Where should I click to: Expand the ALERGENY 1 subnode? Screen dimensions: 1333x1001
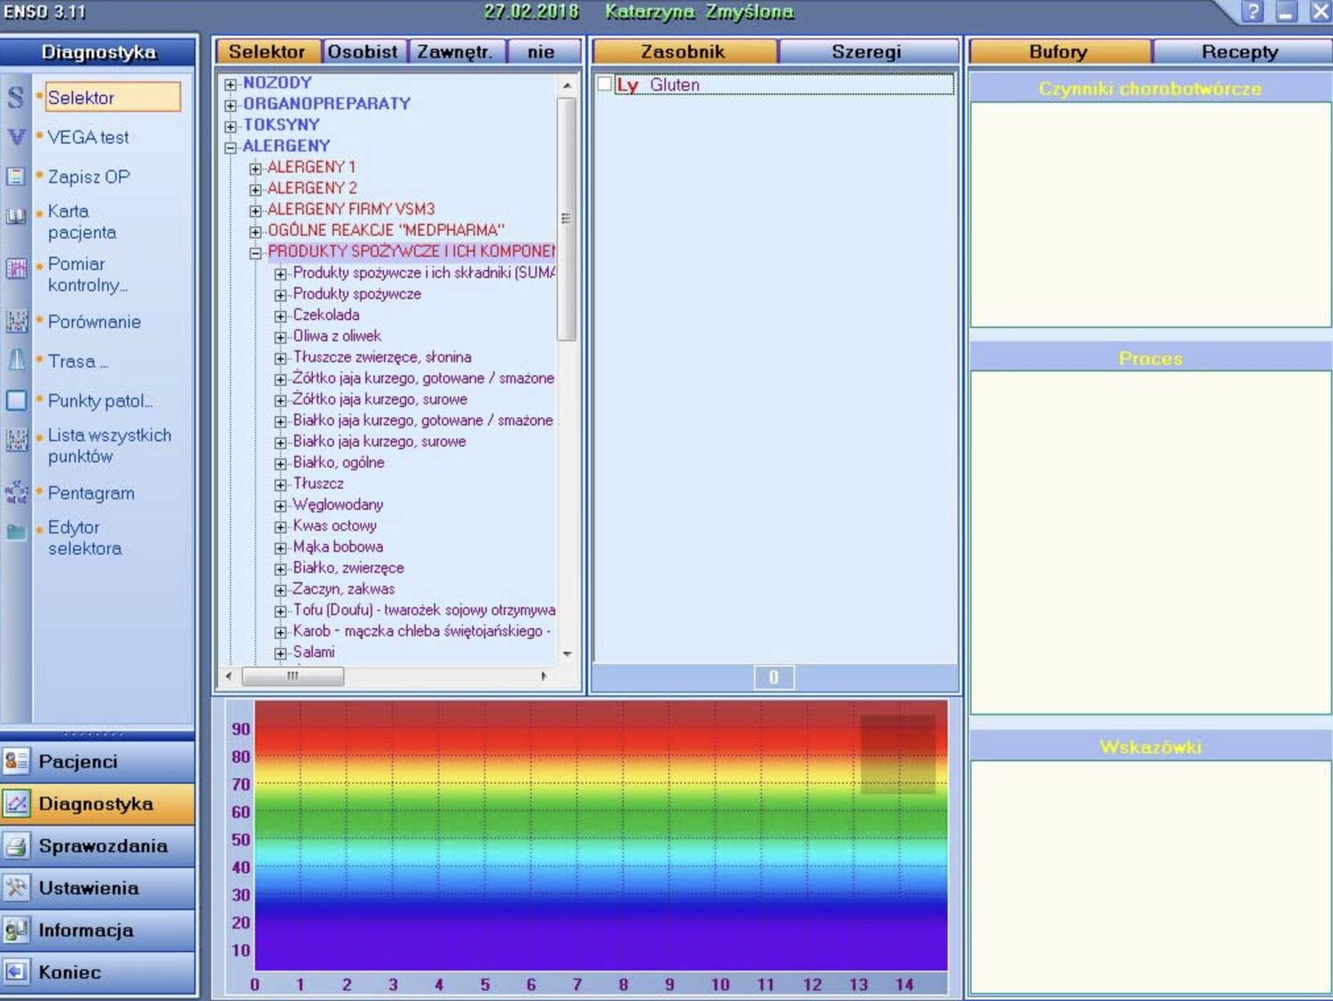(x=256, y=168)
